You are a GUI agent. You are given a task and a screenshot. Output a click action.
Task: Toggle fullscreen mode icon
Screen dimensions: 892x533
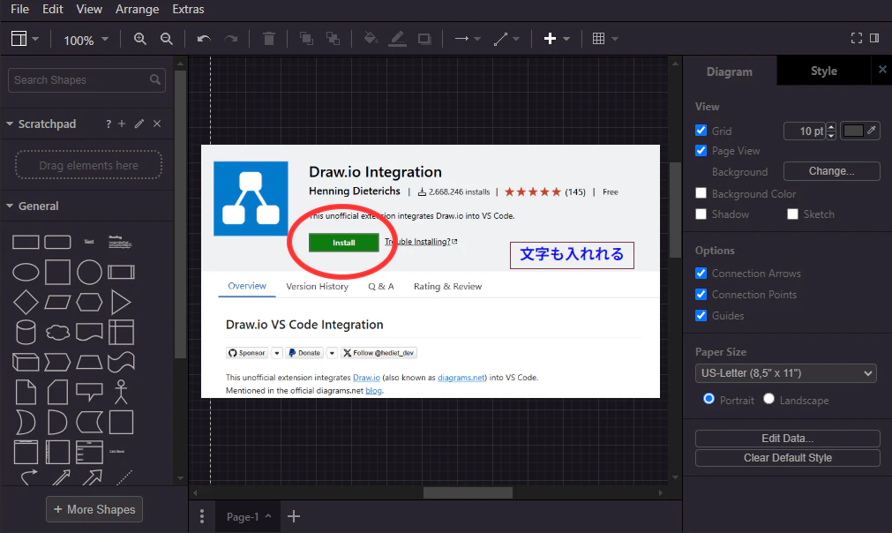pyautogui.click(x=856, y=38)
